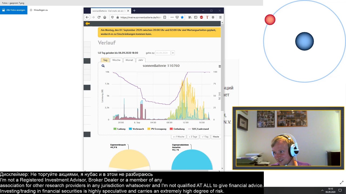Toggle the SOC/Ladestand line in legend

[x=198, y=129]
